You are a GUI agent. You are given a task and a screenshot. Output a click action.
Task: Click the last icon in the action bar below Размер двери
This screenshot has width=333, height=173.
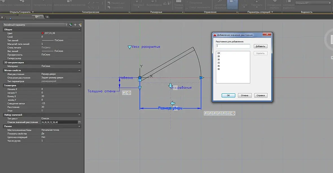tap(233, 113)
